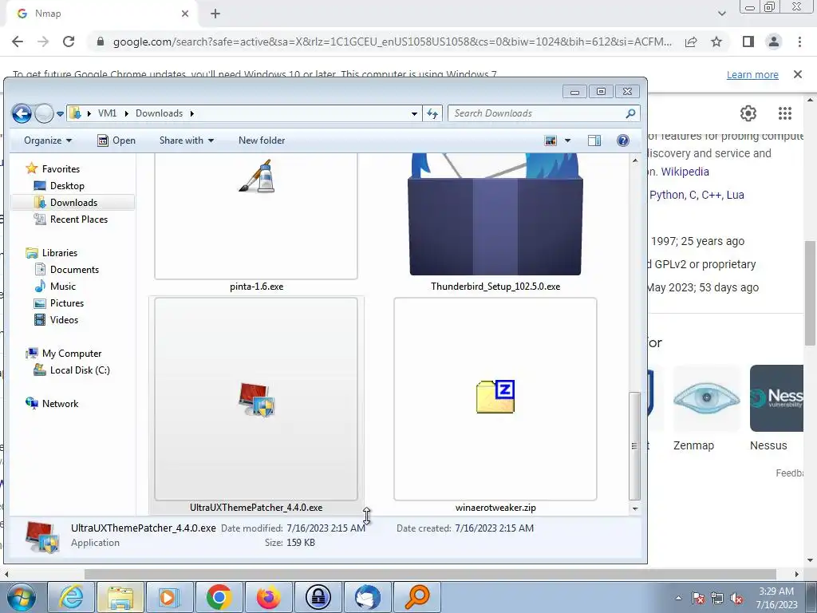817x613 pixels.
Task: Select the Nmap tab in Chrome
Action: 101,14
